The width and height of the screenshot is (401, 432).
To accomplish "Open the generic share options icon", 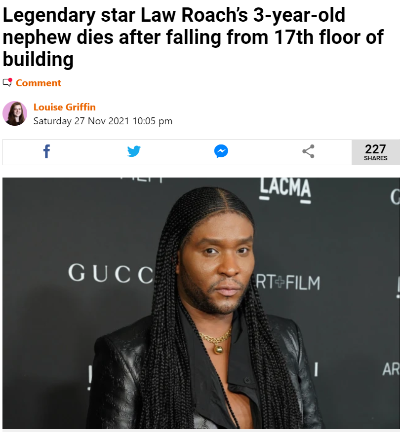I will tap(308, 151).
